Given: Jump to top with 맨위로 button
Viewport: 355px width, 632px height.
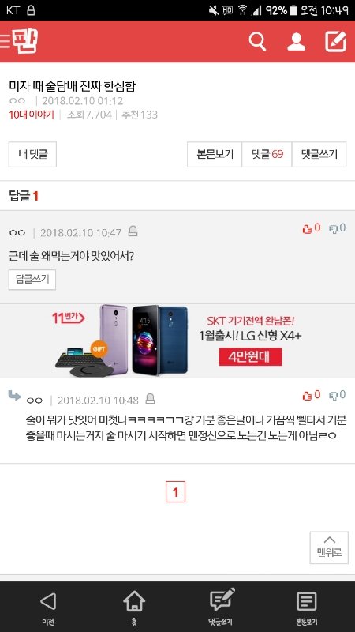Looking at the screenshot, I should coord(329,547).
